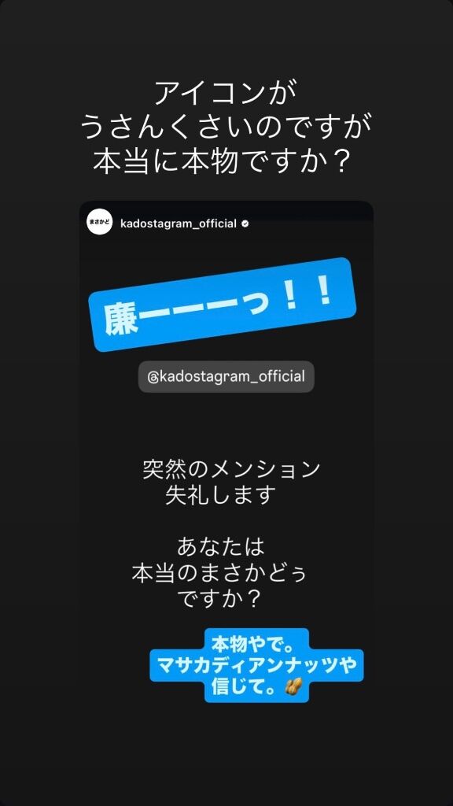Viewport: 453px width, 806px height.
Task: Select the あなたは text line
Action: coord(221,547)
